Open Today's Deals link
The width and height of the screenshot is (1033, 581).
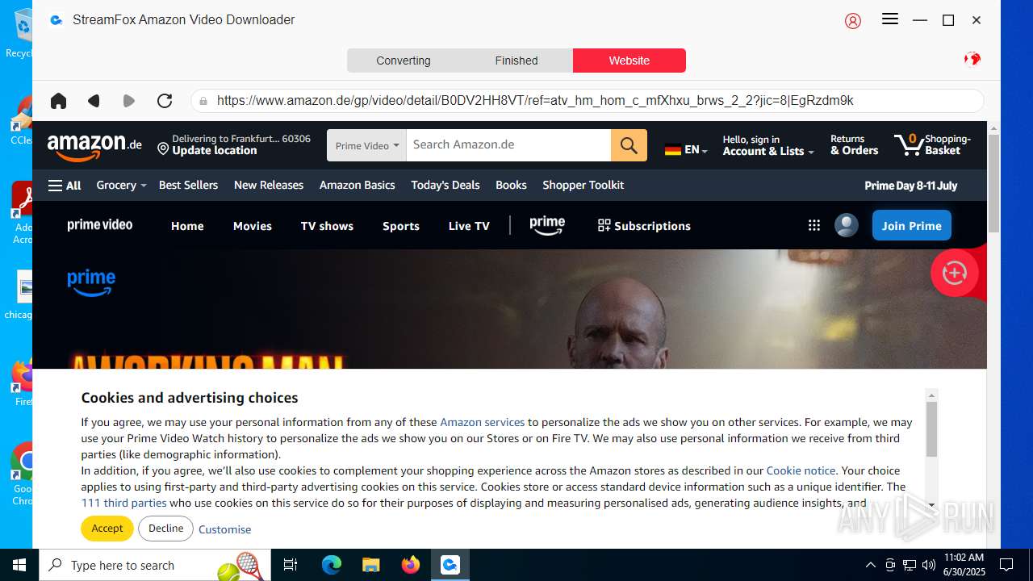tap(445, 185)
